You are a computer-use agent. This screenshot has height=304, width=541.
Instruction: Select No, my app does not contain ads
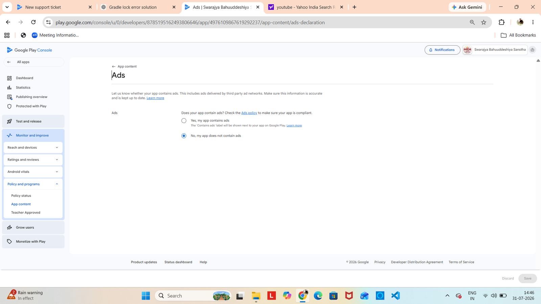pyautogui.click(x=184, y=136)
